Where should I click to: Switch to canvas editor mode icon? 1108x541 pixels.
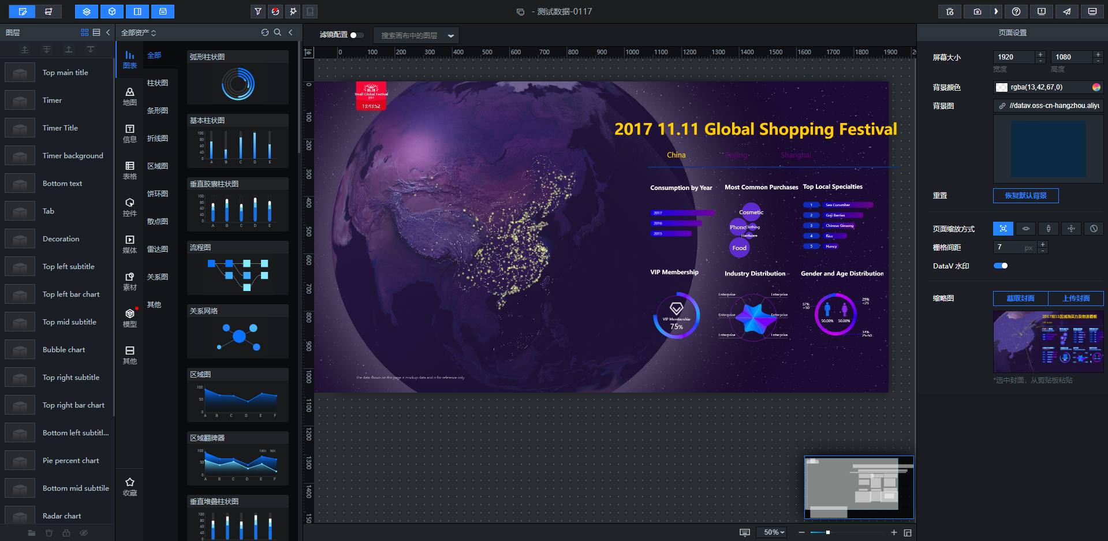(23, 12)
